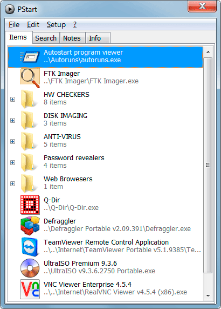Expand the Web Browesers group
The height and width of the screenshot is (309, 221).
point(12,183)
